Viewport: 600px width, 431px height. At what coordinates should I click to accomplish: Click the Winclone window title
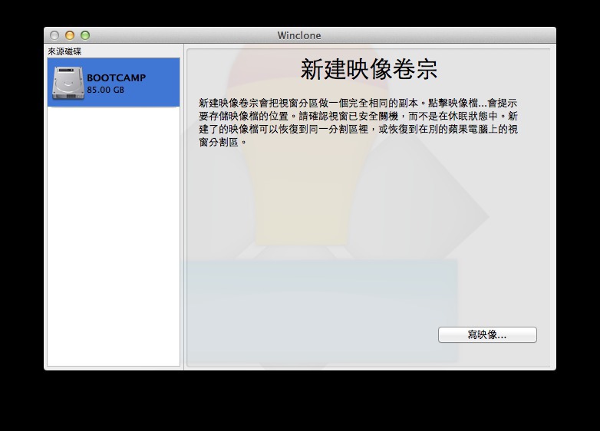(x=299, y=35)
